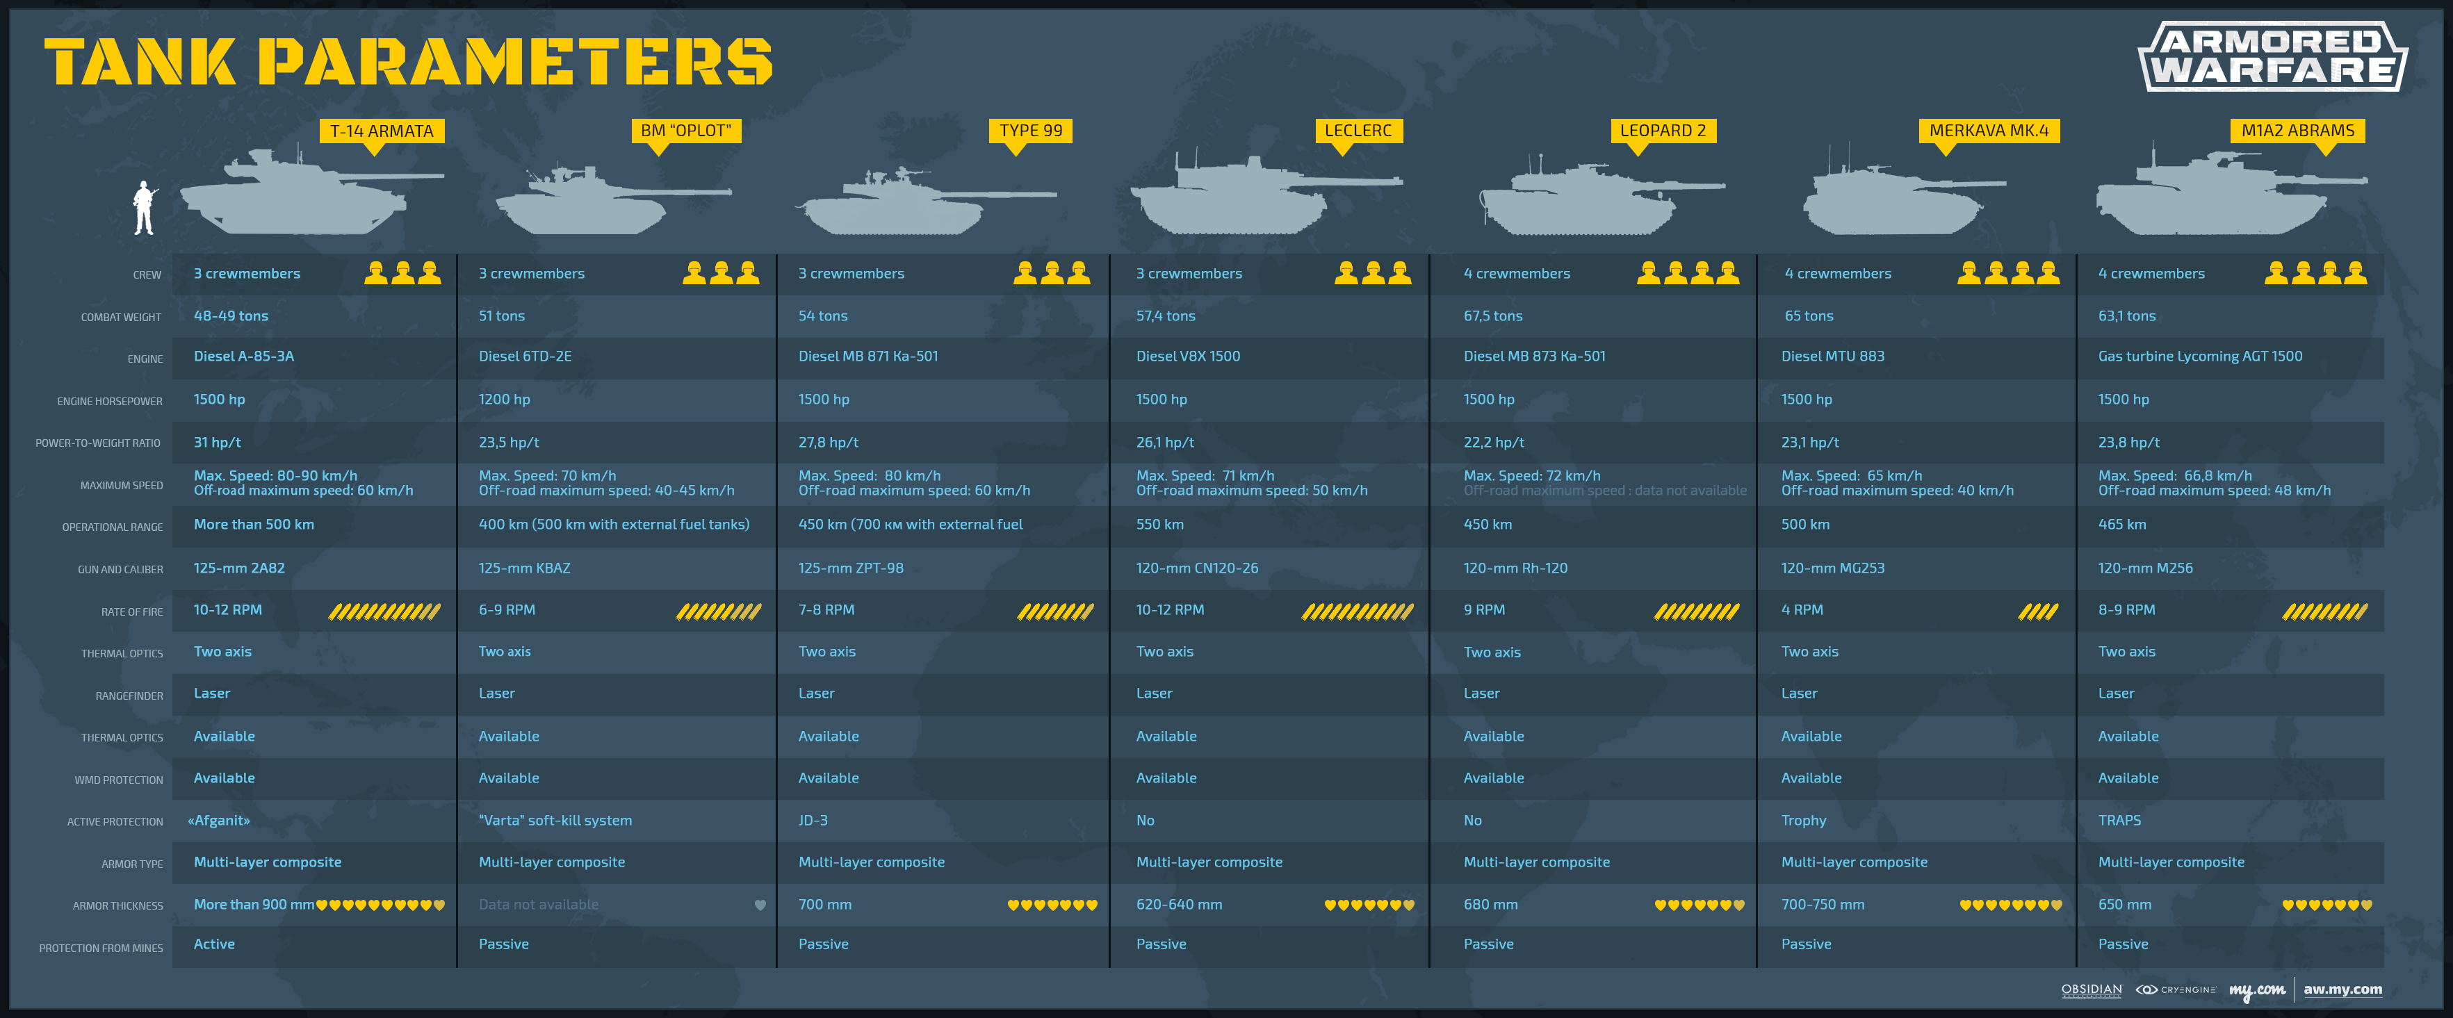The width and height of the screenshot is (2453, 1018).
Task: Click the "JD-3" cell
Action: [x=813, y=821]
